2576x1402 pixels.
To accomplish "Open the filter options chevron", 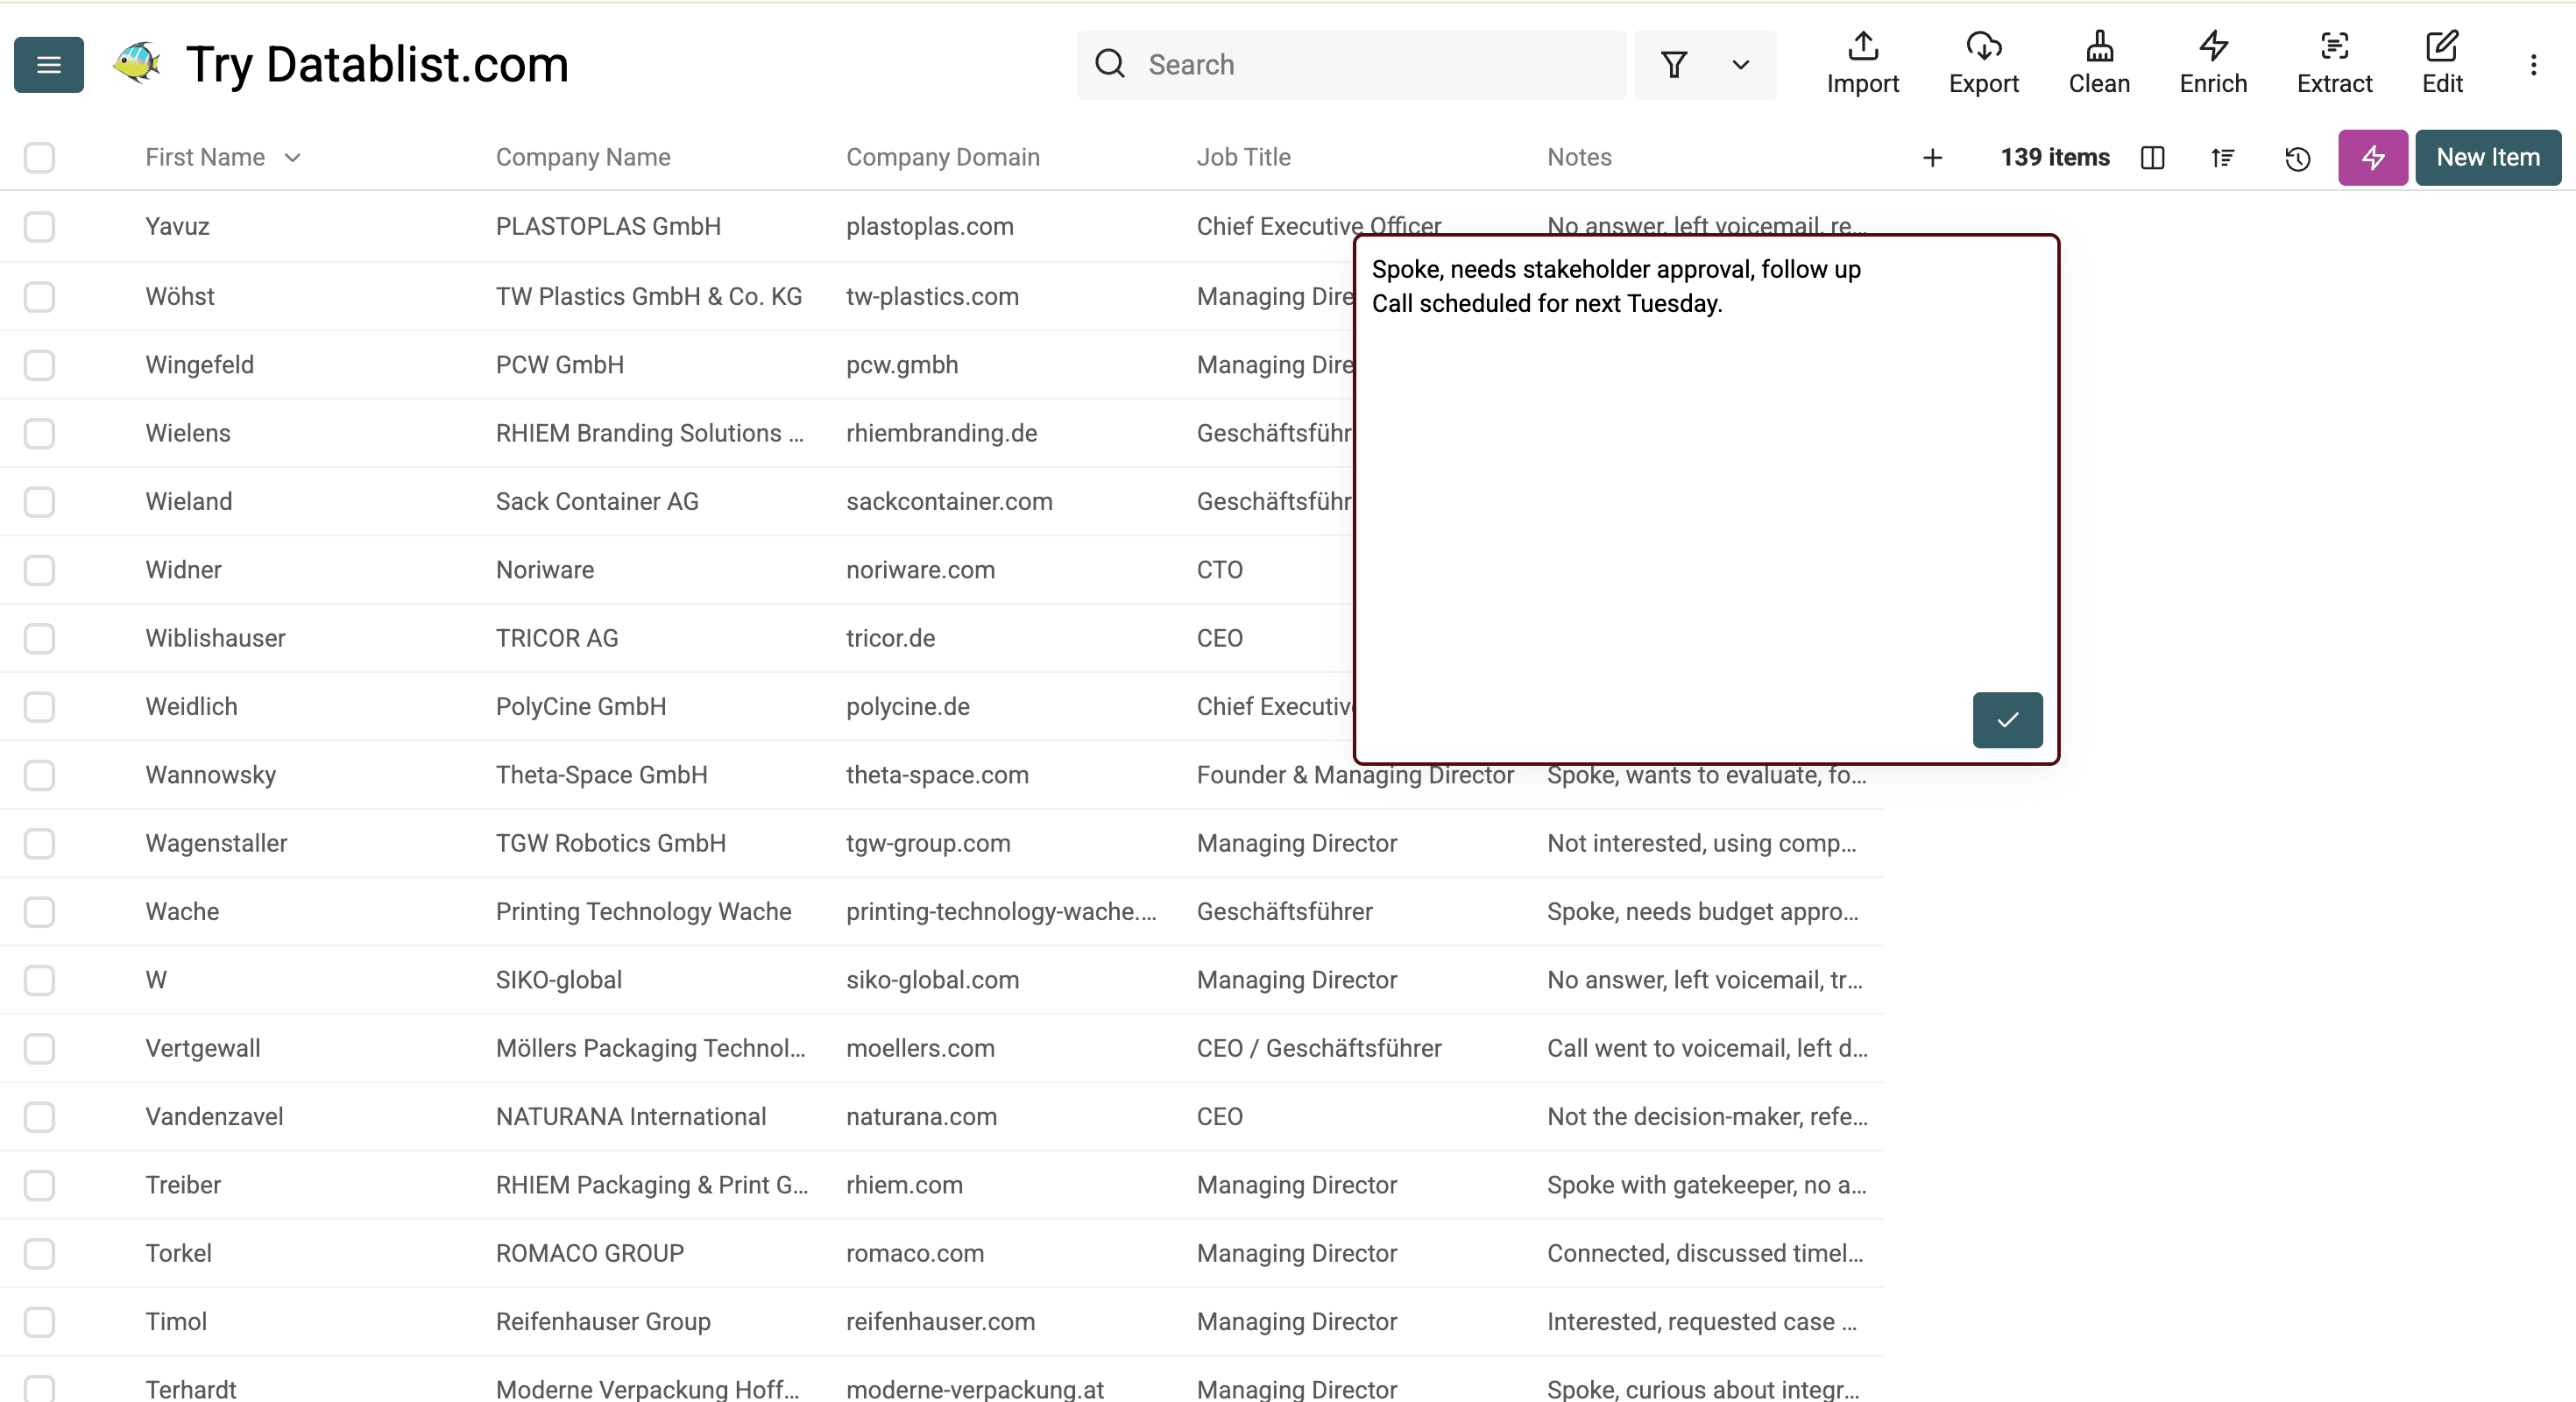I will click(x=1740, y=64).
